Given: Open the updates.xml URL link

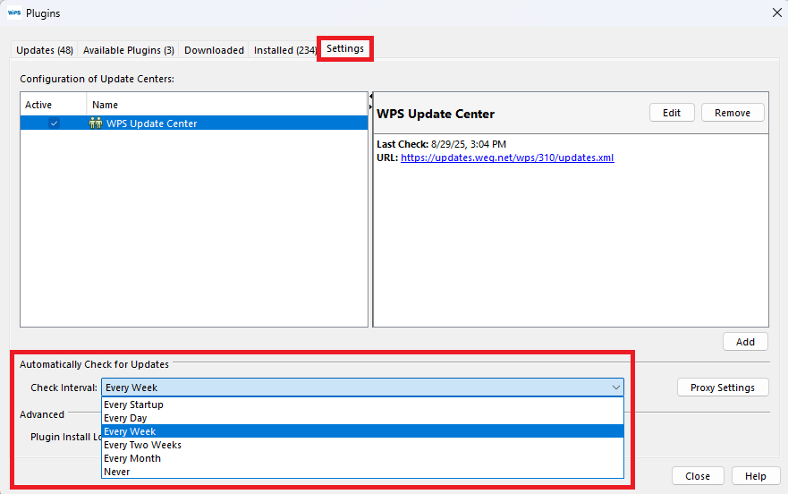Looking at the screenshot, I should pyautogui.click(x=507, y=158).
